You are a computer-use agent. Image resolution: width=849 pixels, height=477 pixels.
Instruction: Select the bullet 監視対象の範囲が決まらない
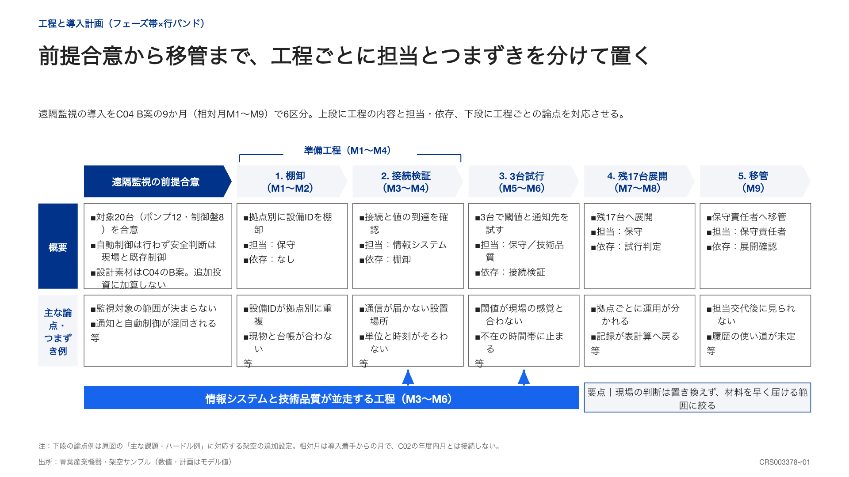tap(153, 308)
